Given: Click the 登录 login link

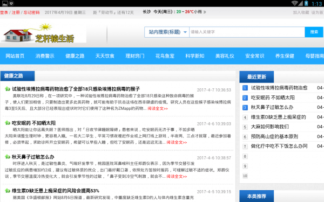Looking at the screenshot, I should 4,12.
